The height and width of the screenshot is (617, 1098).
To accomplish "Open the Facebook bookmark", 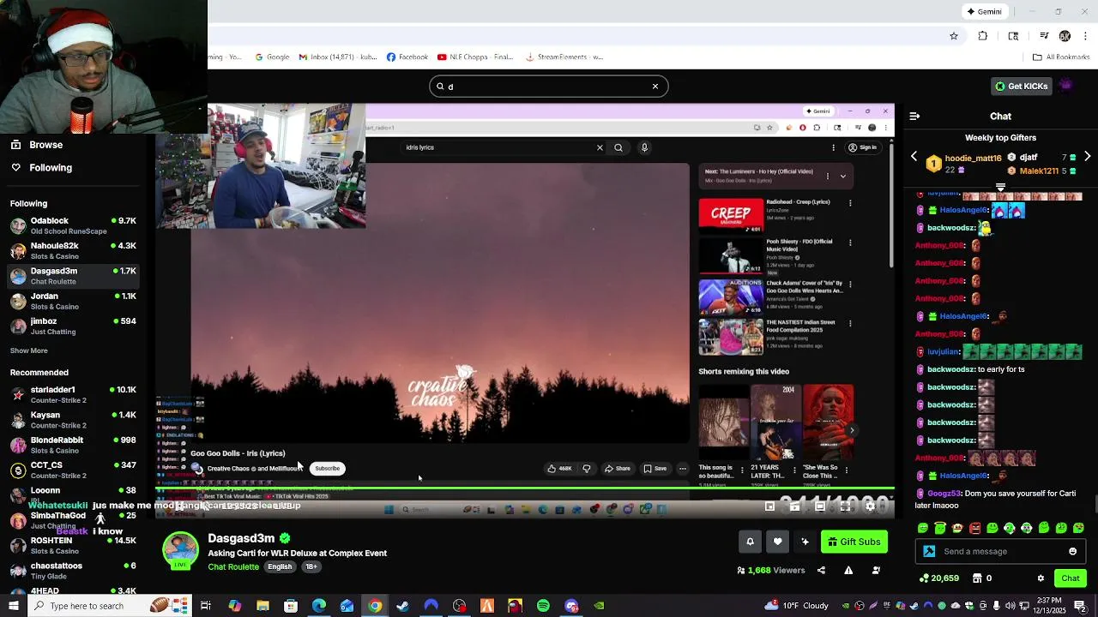I will 407,57.
